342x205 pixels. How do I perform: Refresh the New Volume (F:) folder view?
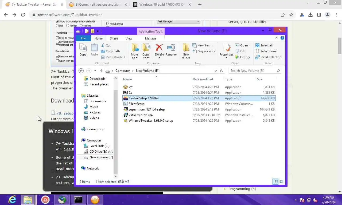[221, 71]
